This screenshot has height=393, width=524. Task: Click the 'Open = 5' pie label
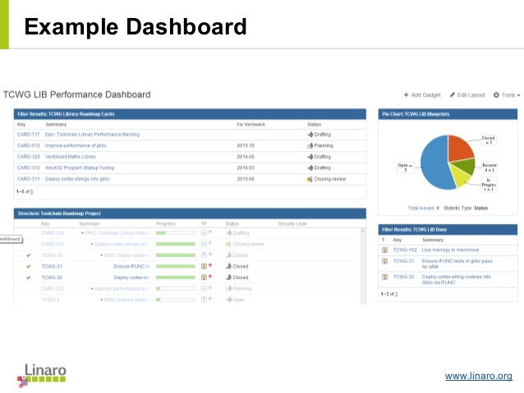point(405,167)
